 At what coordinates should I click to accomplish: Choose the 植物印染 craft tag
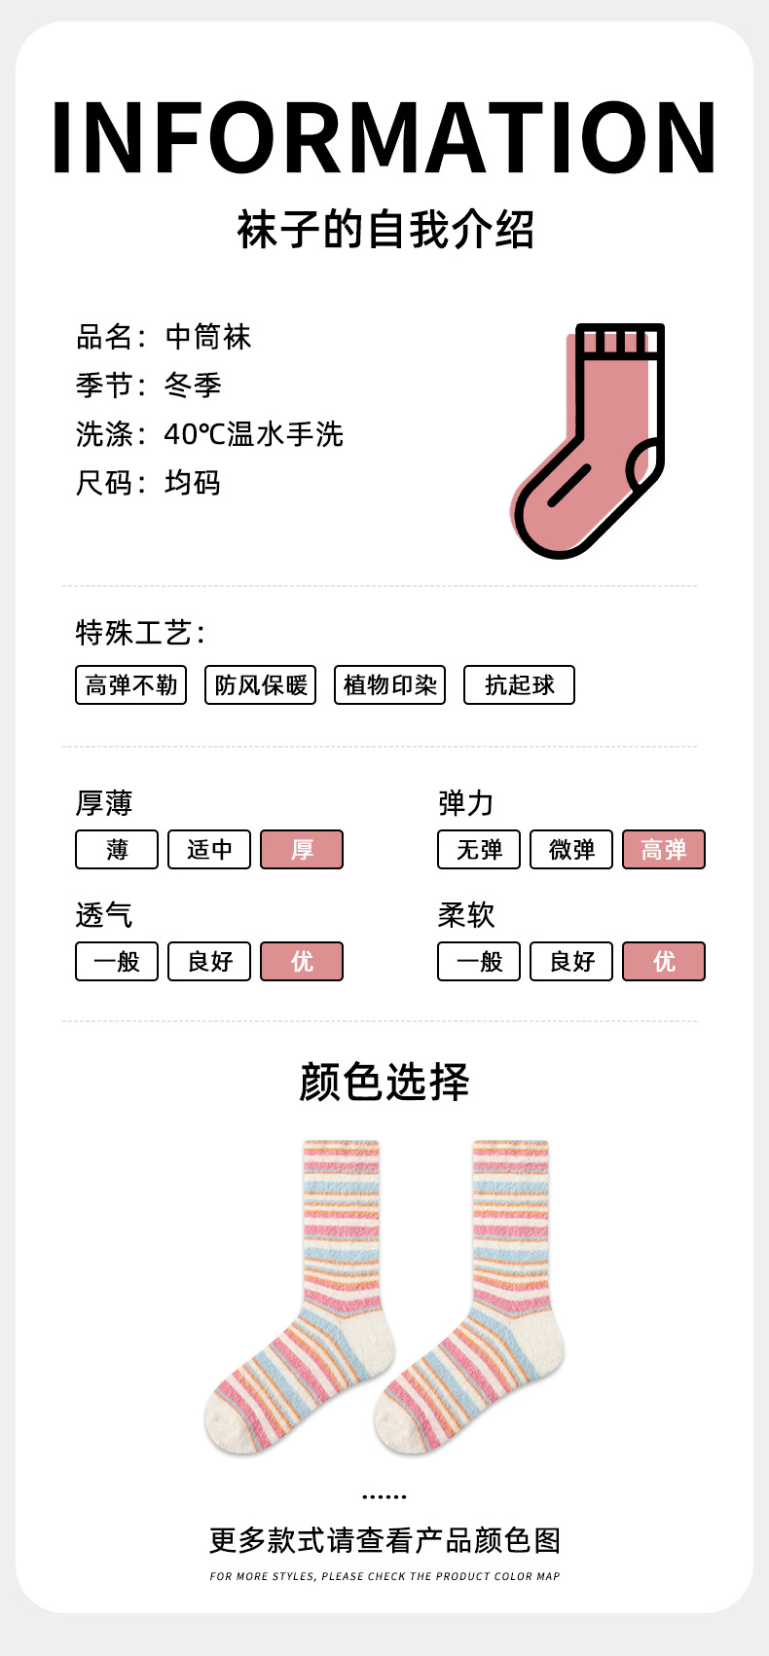[389, 684]
